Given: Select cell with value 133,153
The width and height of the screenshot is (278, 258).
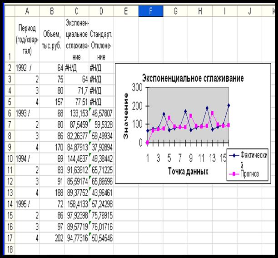Looking at the screenshot, I should coord(77,113).
